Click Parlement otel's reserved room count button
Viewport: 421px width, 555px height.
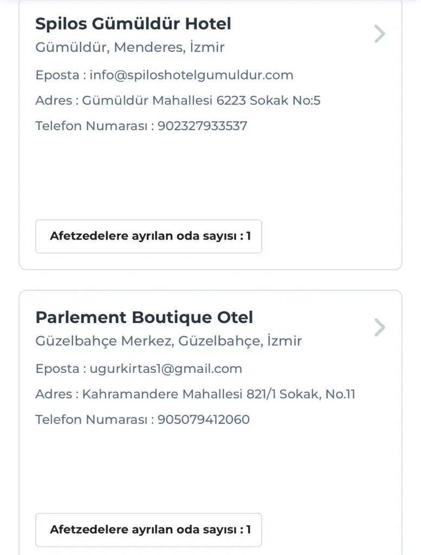pos(148,530)
